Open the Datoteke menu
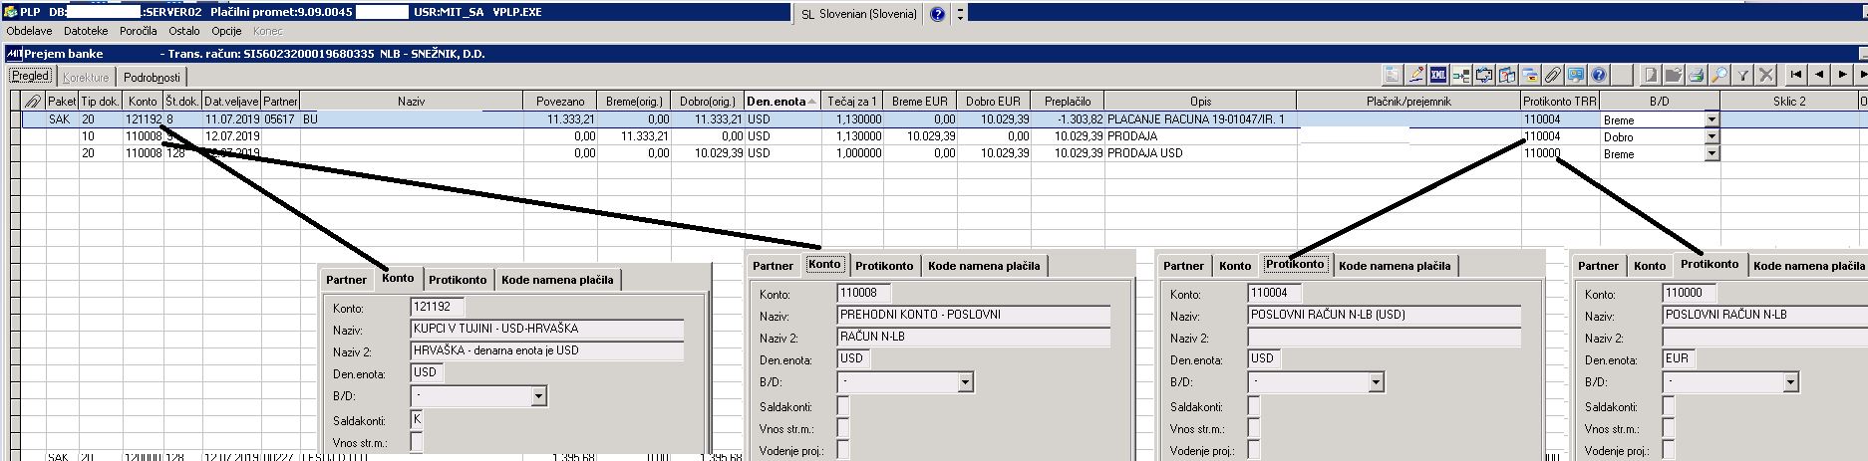Screen dimensions: 1868x461 [x=86, y=31]
